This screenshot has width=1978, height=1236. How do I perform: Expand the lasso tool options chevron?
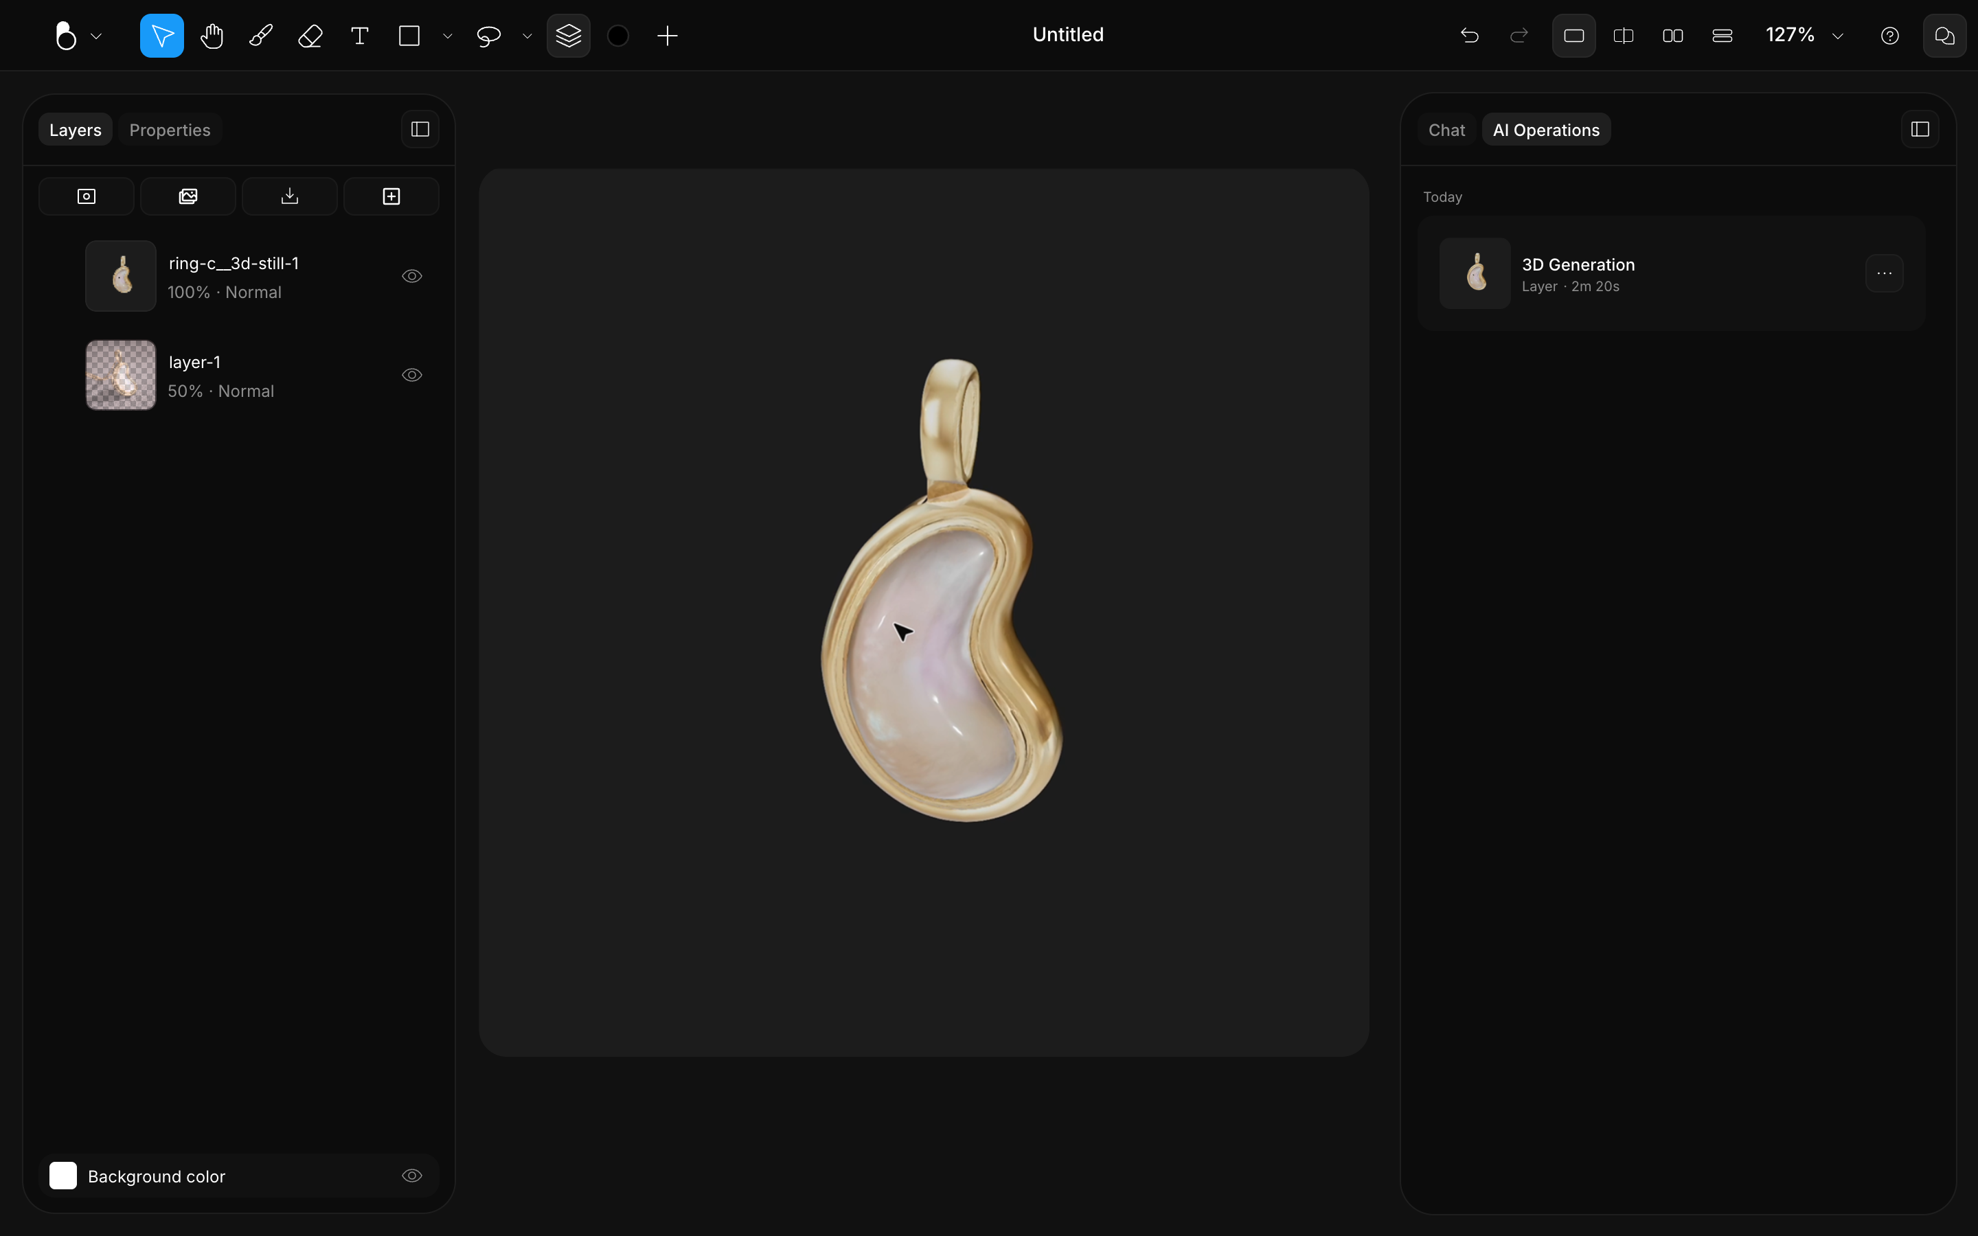point(527,36)
